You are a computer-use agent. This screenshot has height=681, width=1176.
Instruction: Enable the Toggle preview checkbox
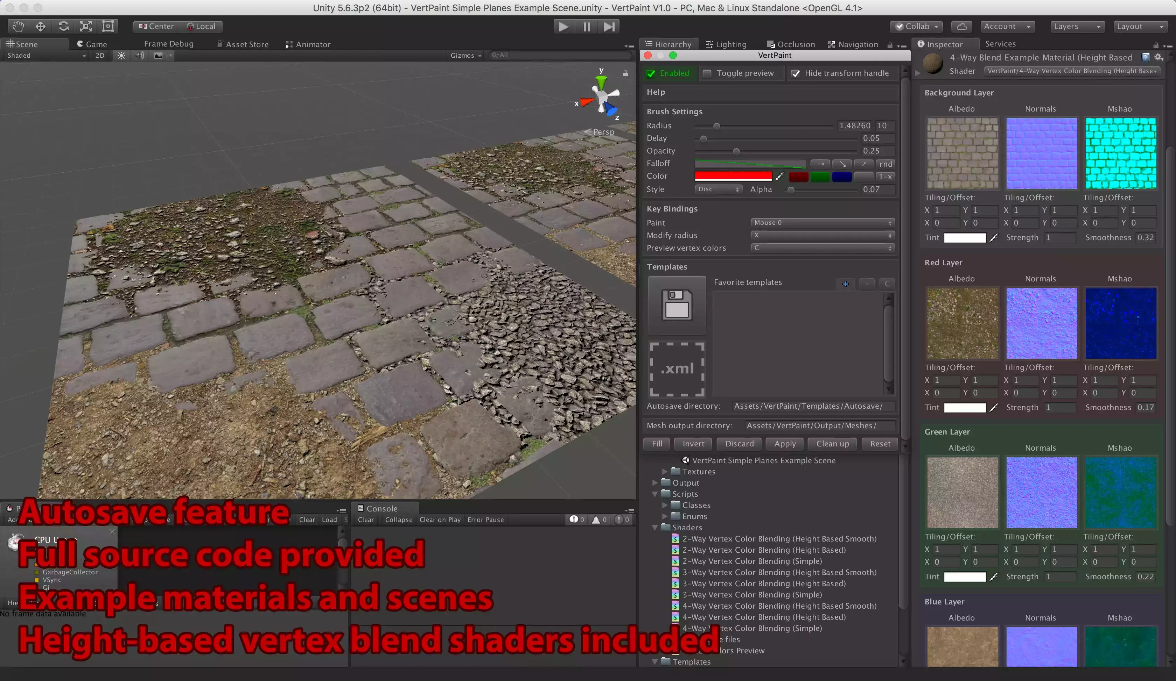click(x=707, y=73)
